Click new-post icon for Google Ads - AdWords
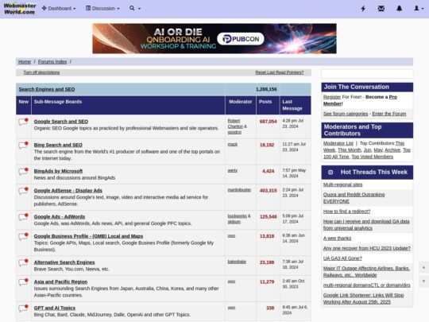 tap(24, 217)
